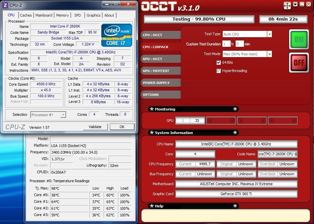
Task: Collapse the Help section
Action: tap(235, 206)
